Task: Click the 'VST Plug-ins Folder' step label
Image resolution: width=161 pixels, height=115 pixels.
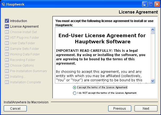Action: [25, 38]
